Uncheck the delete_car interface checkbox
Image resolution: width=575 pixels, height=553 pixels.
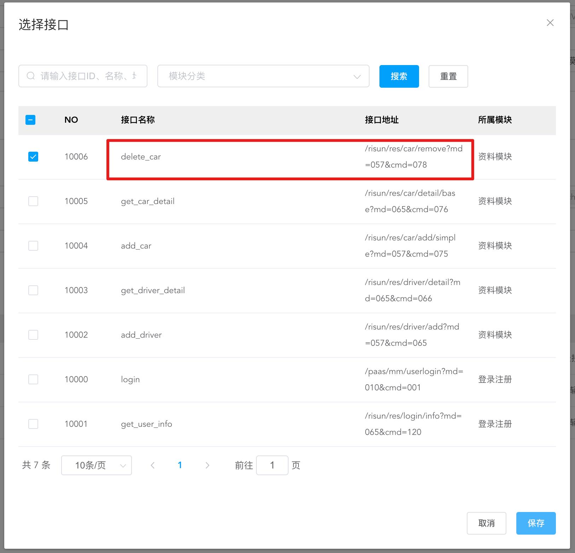tap(33, 157)
